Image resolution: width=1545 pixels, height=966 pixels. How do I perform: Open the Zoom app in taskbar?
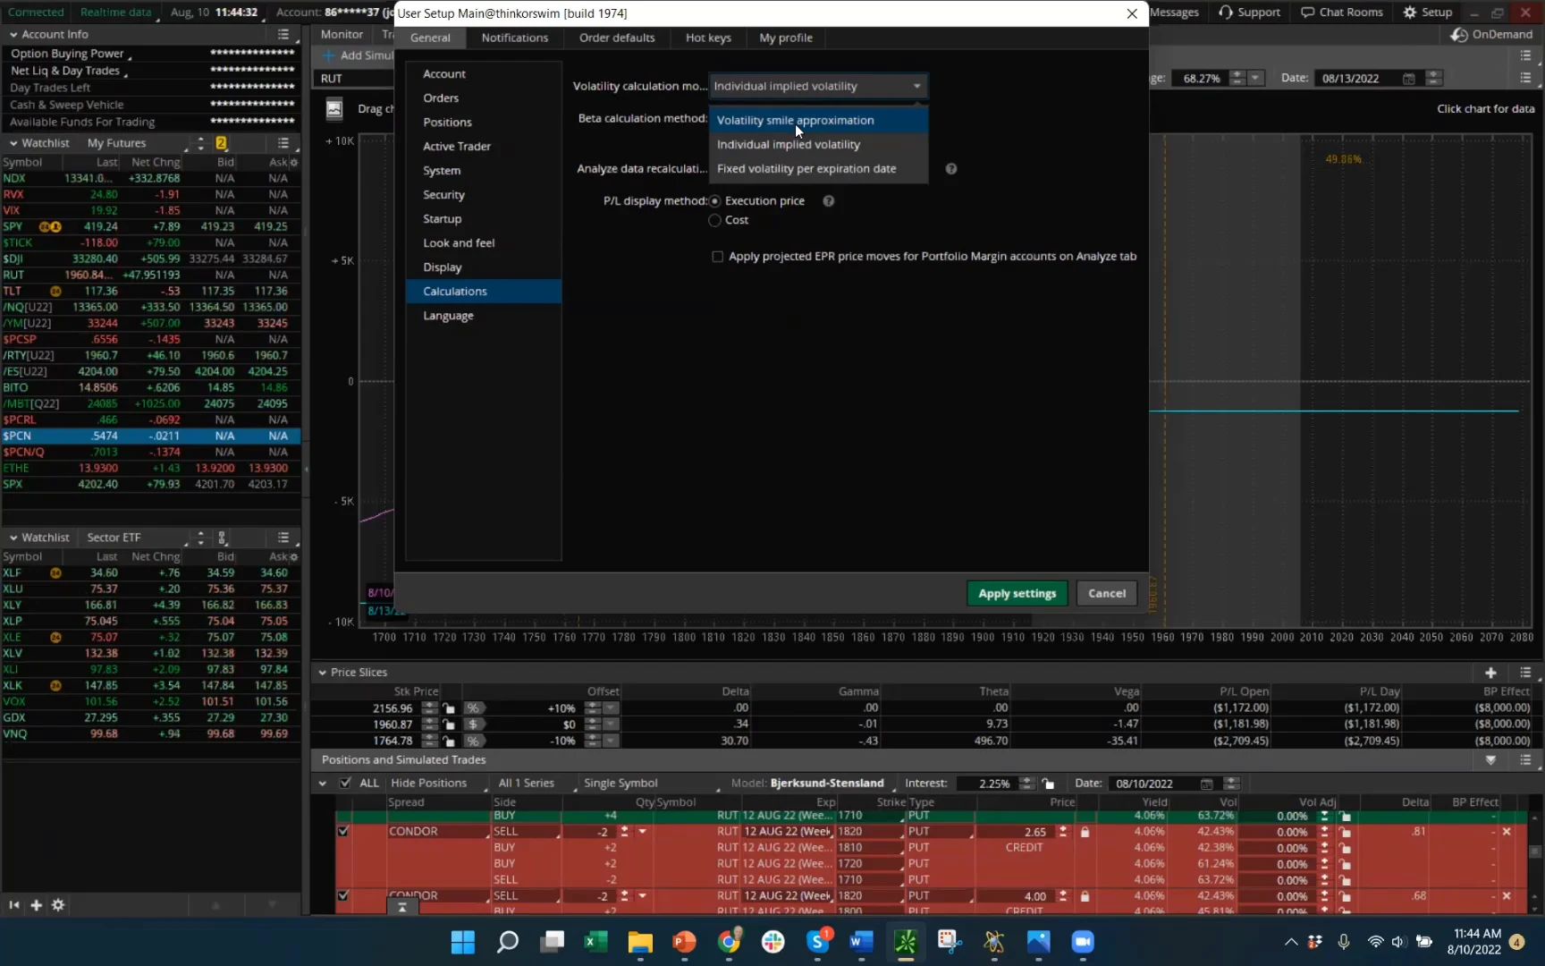click(x=1083, y=942)
